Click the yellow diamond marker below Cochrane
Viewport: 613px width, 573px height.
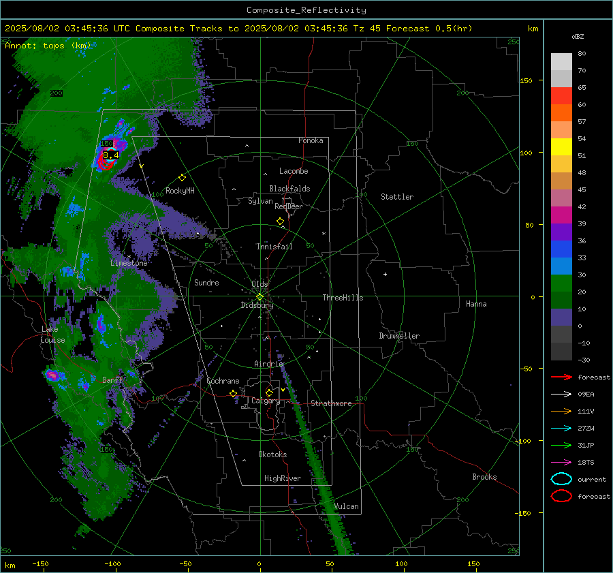(233, 394)
